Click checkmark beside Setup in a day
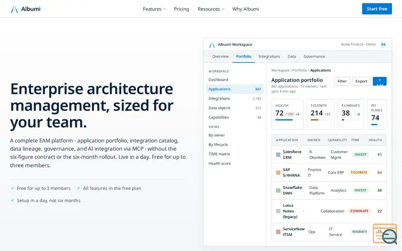 12,200
